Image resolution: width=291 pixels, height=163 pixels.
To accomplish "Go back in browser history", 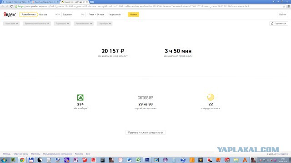I will 3,6.
